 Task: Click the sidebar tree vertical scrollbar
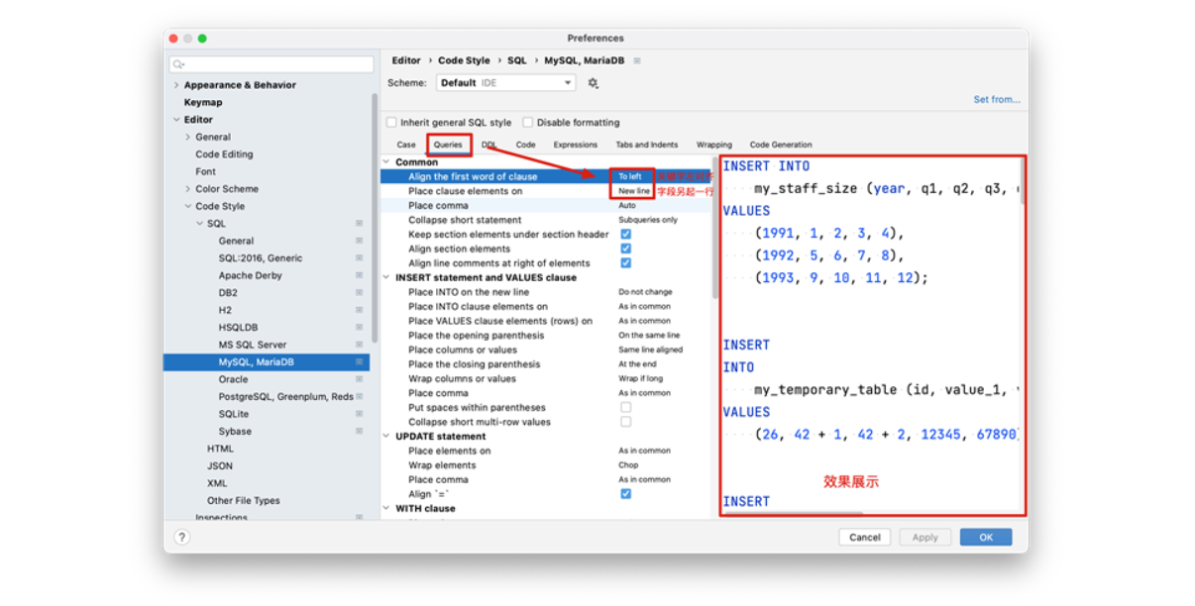(375, 218)
